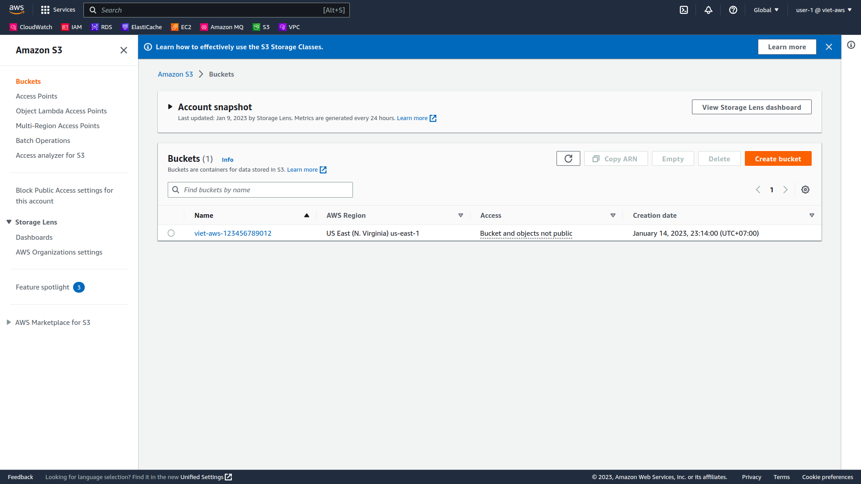Go to next page of buckets
Image resolution: width=861 pixels, height=484 pixels.
785,190
